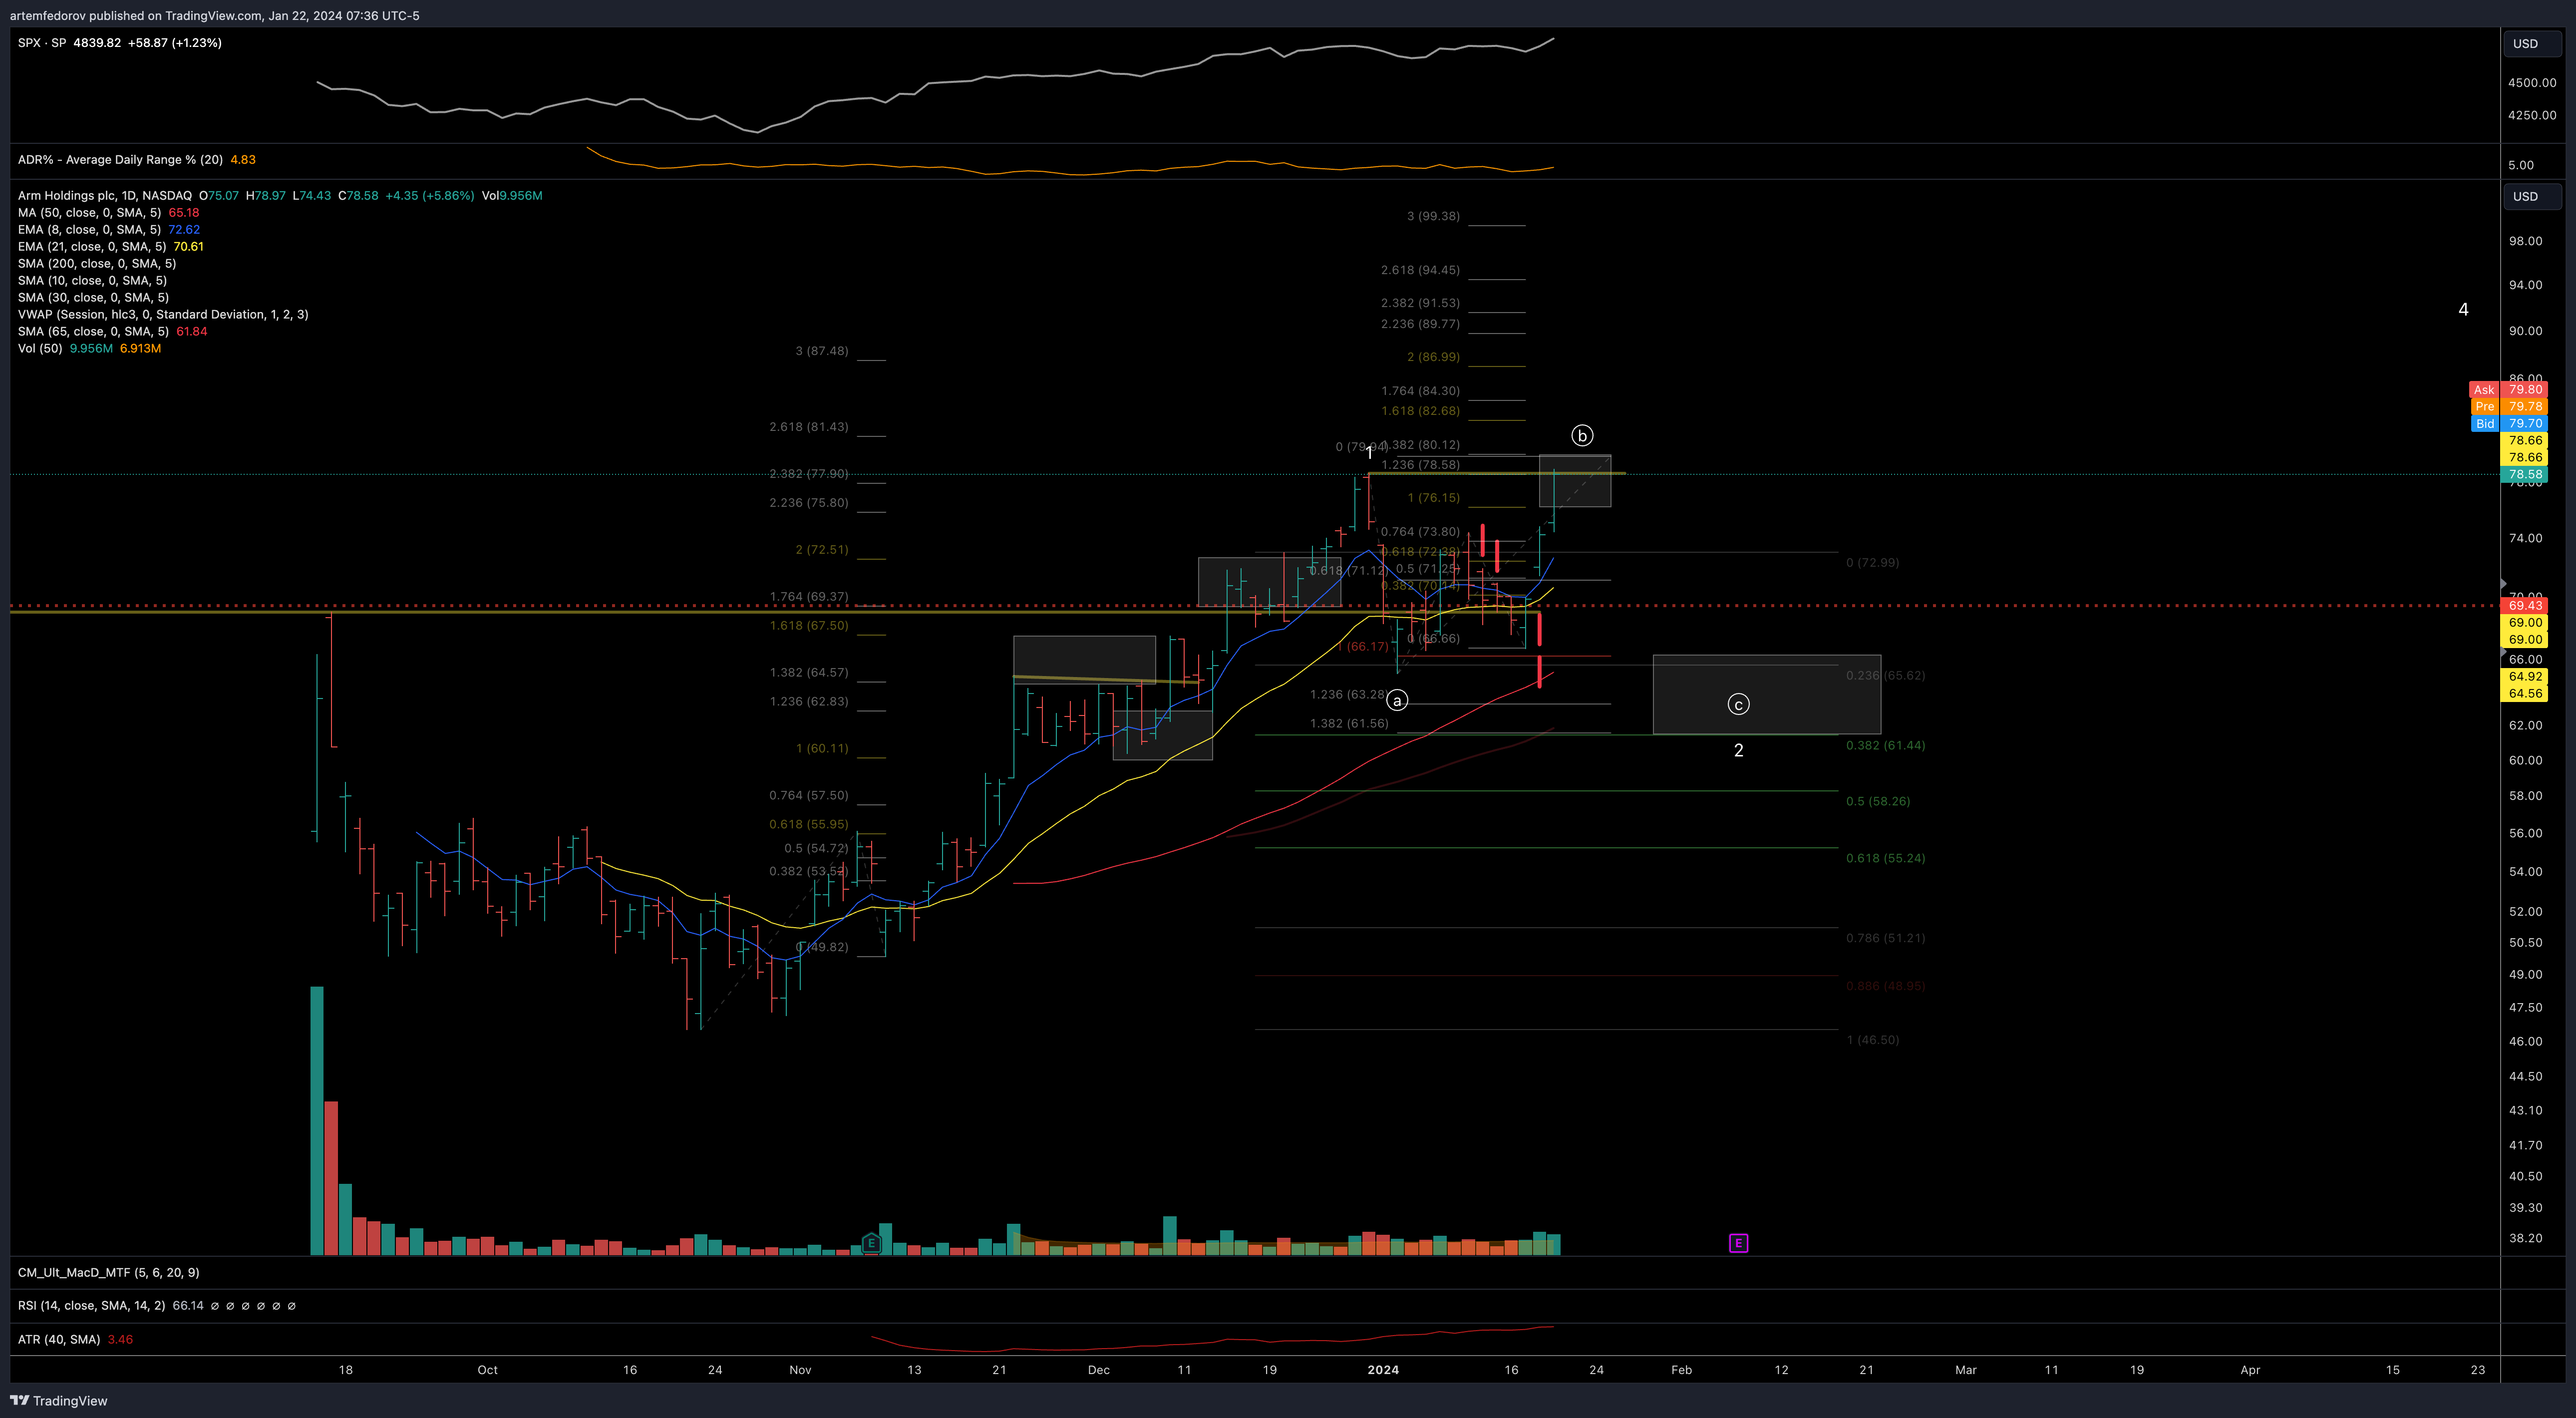Click the Ask 79.80 price label

[x=2508, y=389]
